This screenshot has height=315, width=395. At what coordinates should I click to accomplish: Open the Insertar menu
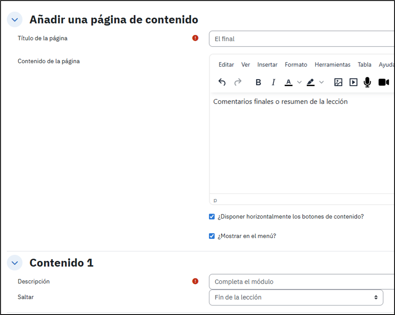pyautogui.click(x=267, y=64)
